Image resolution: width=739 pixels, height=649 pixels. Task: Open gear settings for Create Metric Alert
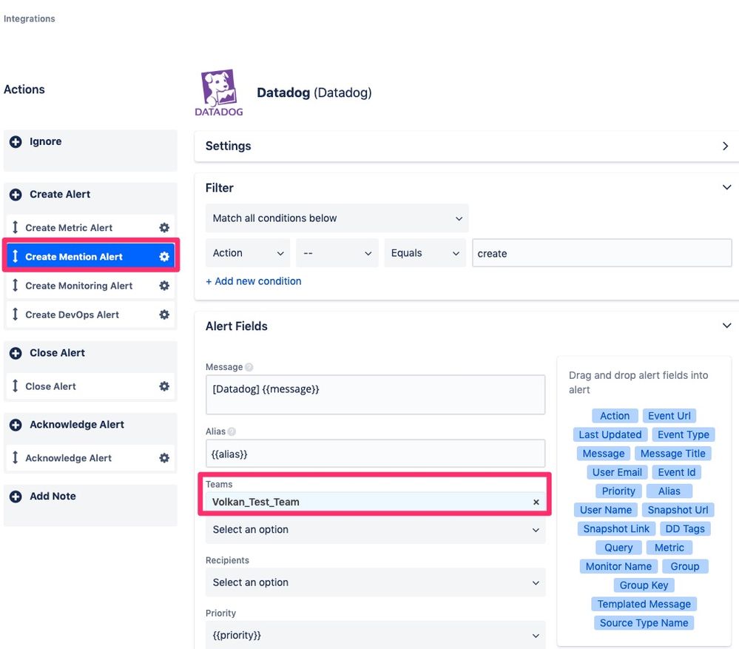pyautogui.click(x=164, y=228)
